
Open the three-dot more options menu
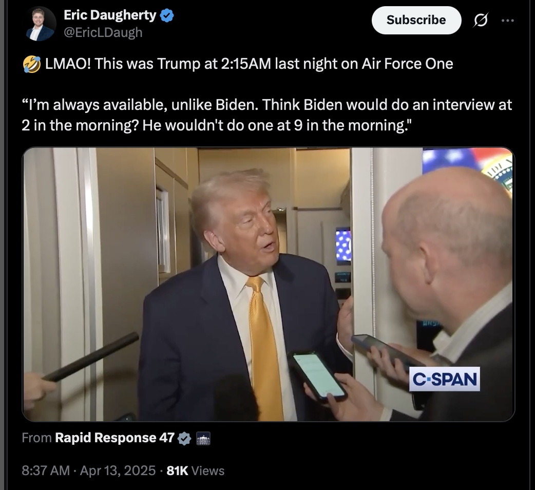click(x=508, y=21)
